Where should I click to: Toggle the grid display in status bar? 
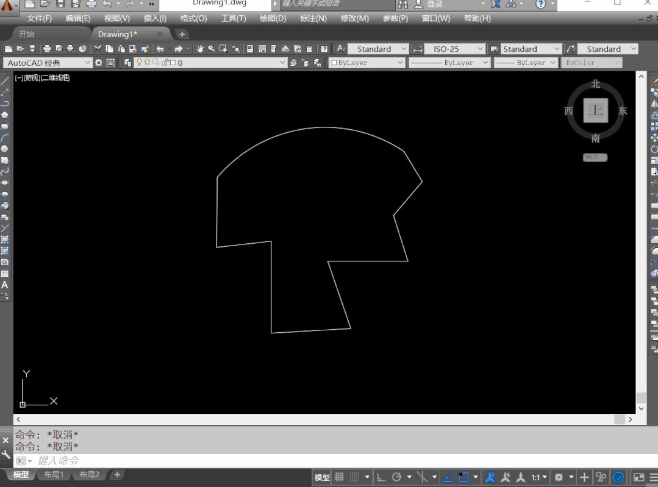339,477
